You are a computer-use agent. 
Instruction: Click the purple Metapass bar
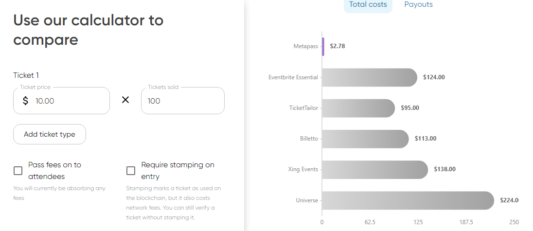(323, 47)
